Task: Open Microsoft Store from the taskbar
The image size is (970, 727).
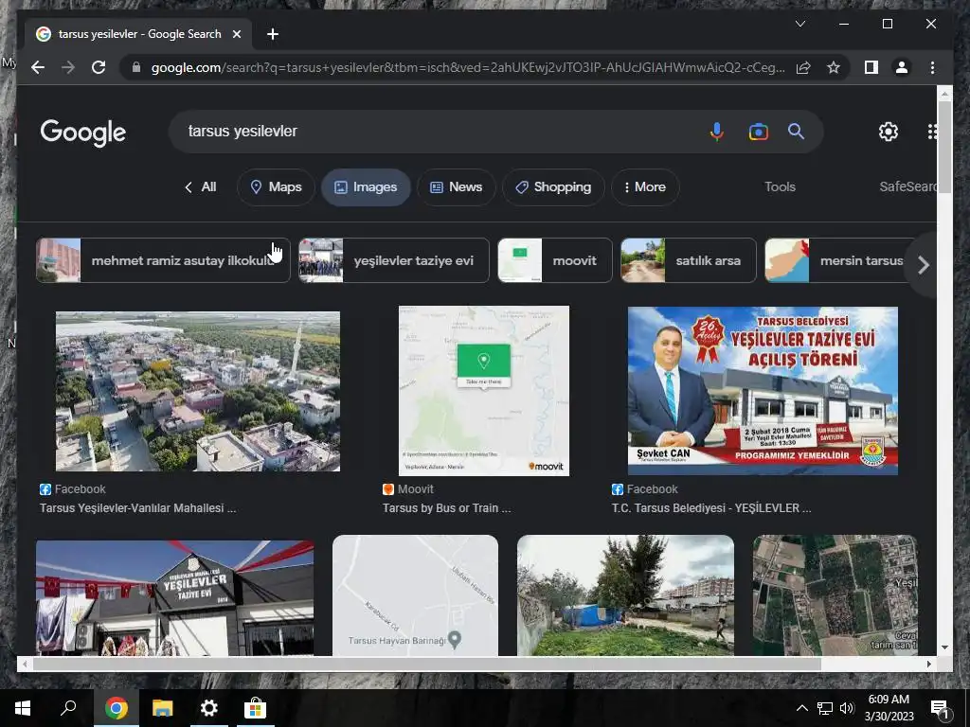Action: [255, 708]
